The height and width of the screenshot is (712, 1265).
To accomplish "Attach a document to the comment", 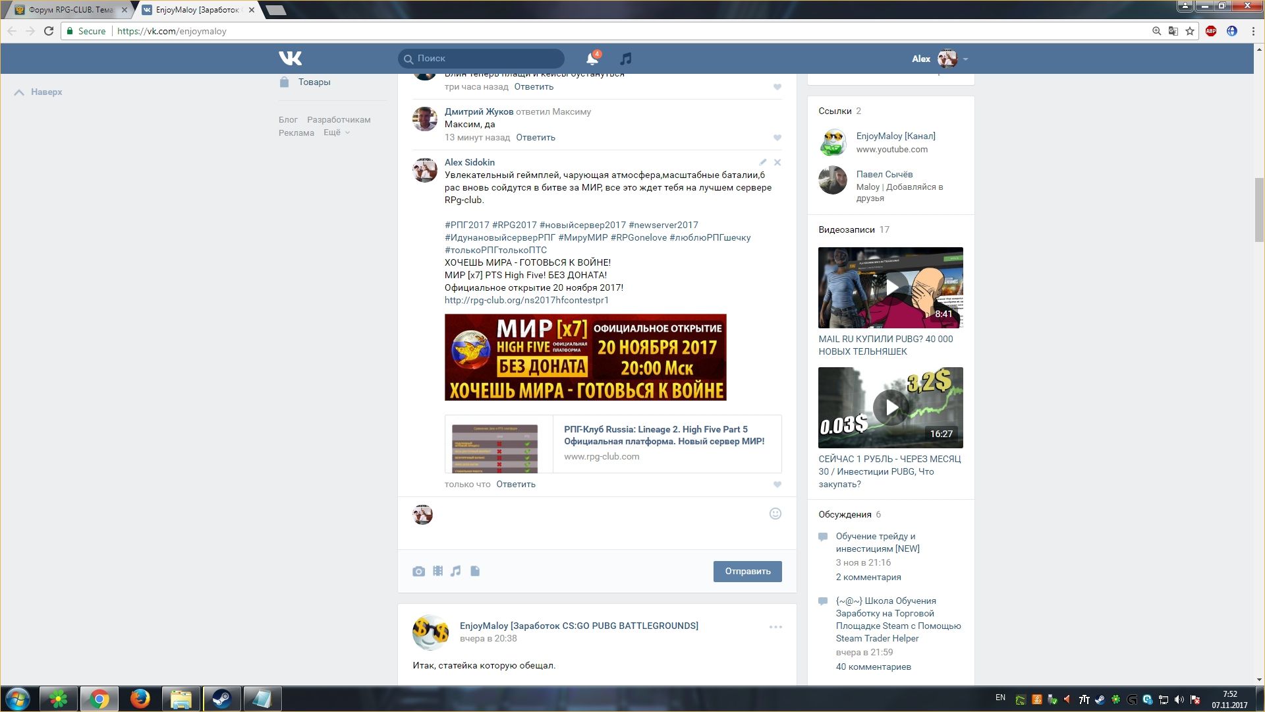I will (475, 571).
